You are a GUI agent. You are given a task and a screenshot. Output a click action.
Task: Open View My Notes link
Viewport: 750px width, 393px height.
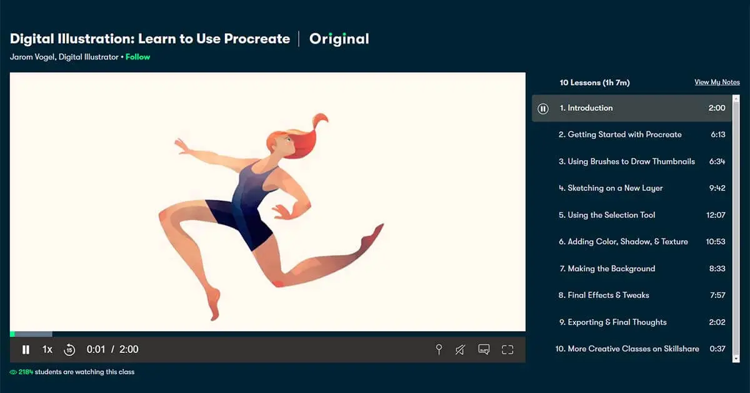coord(717,83)
